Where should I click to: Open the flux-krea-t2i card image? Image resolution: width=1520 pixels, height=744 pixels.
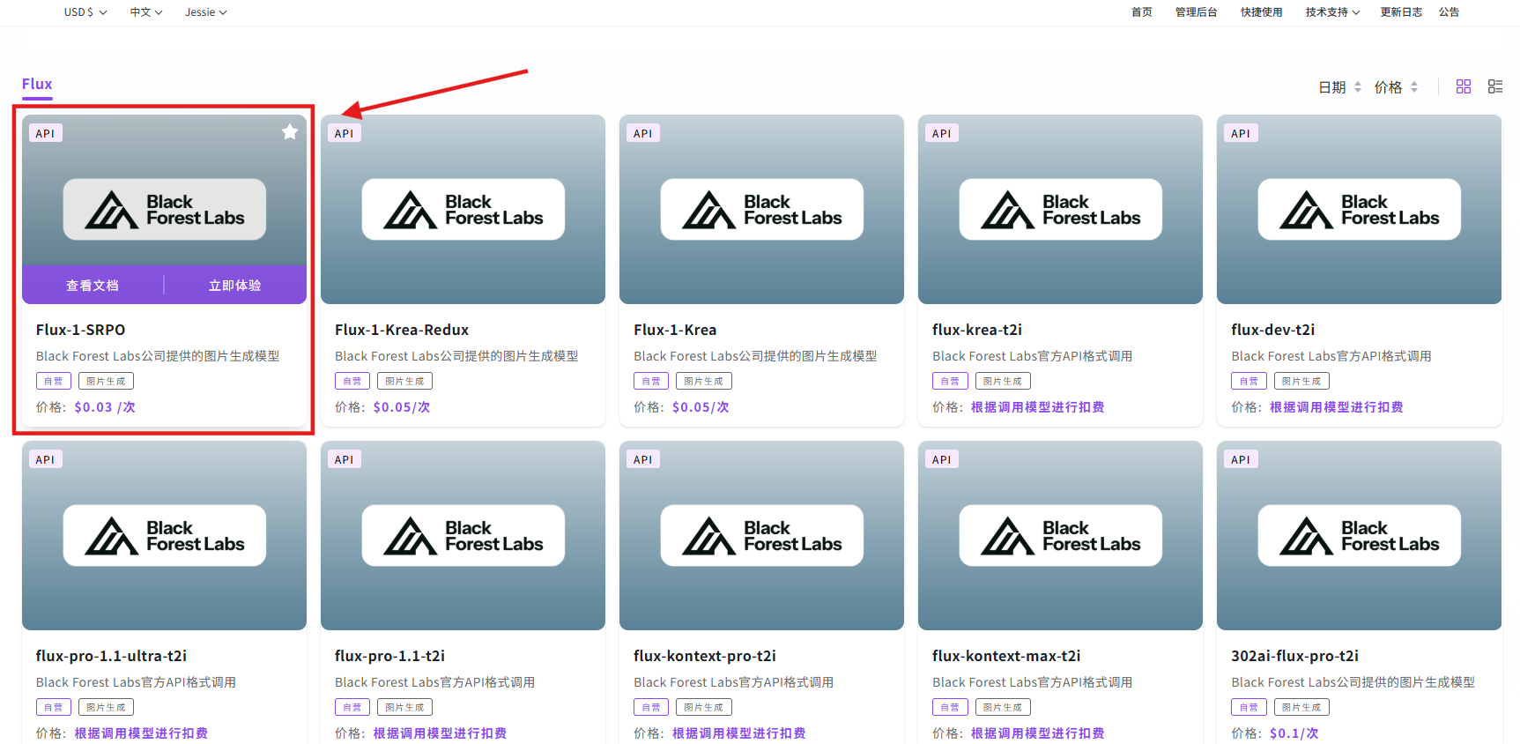tap(1060, 210)
